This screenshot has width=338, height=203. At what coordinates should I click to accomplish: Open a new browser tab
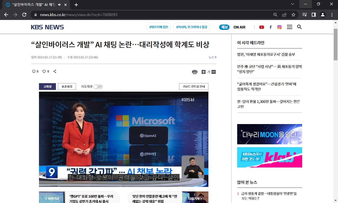click(x=76, y=5)
